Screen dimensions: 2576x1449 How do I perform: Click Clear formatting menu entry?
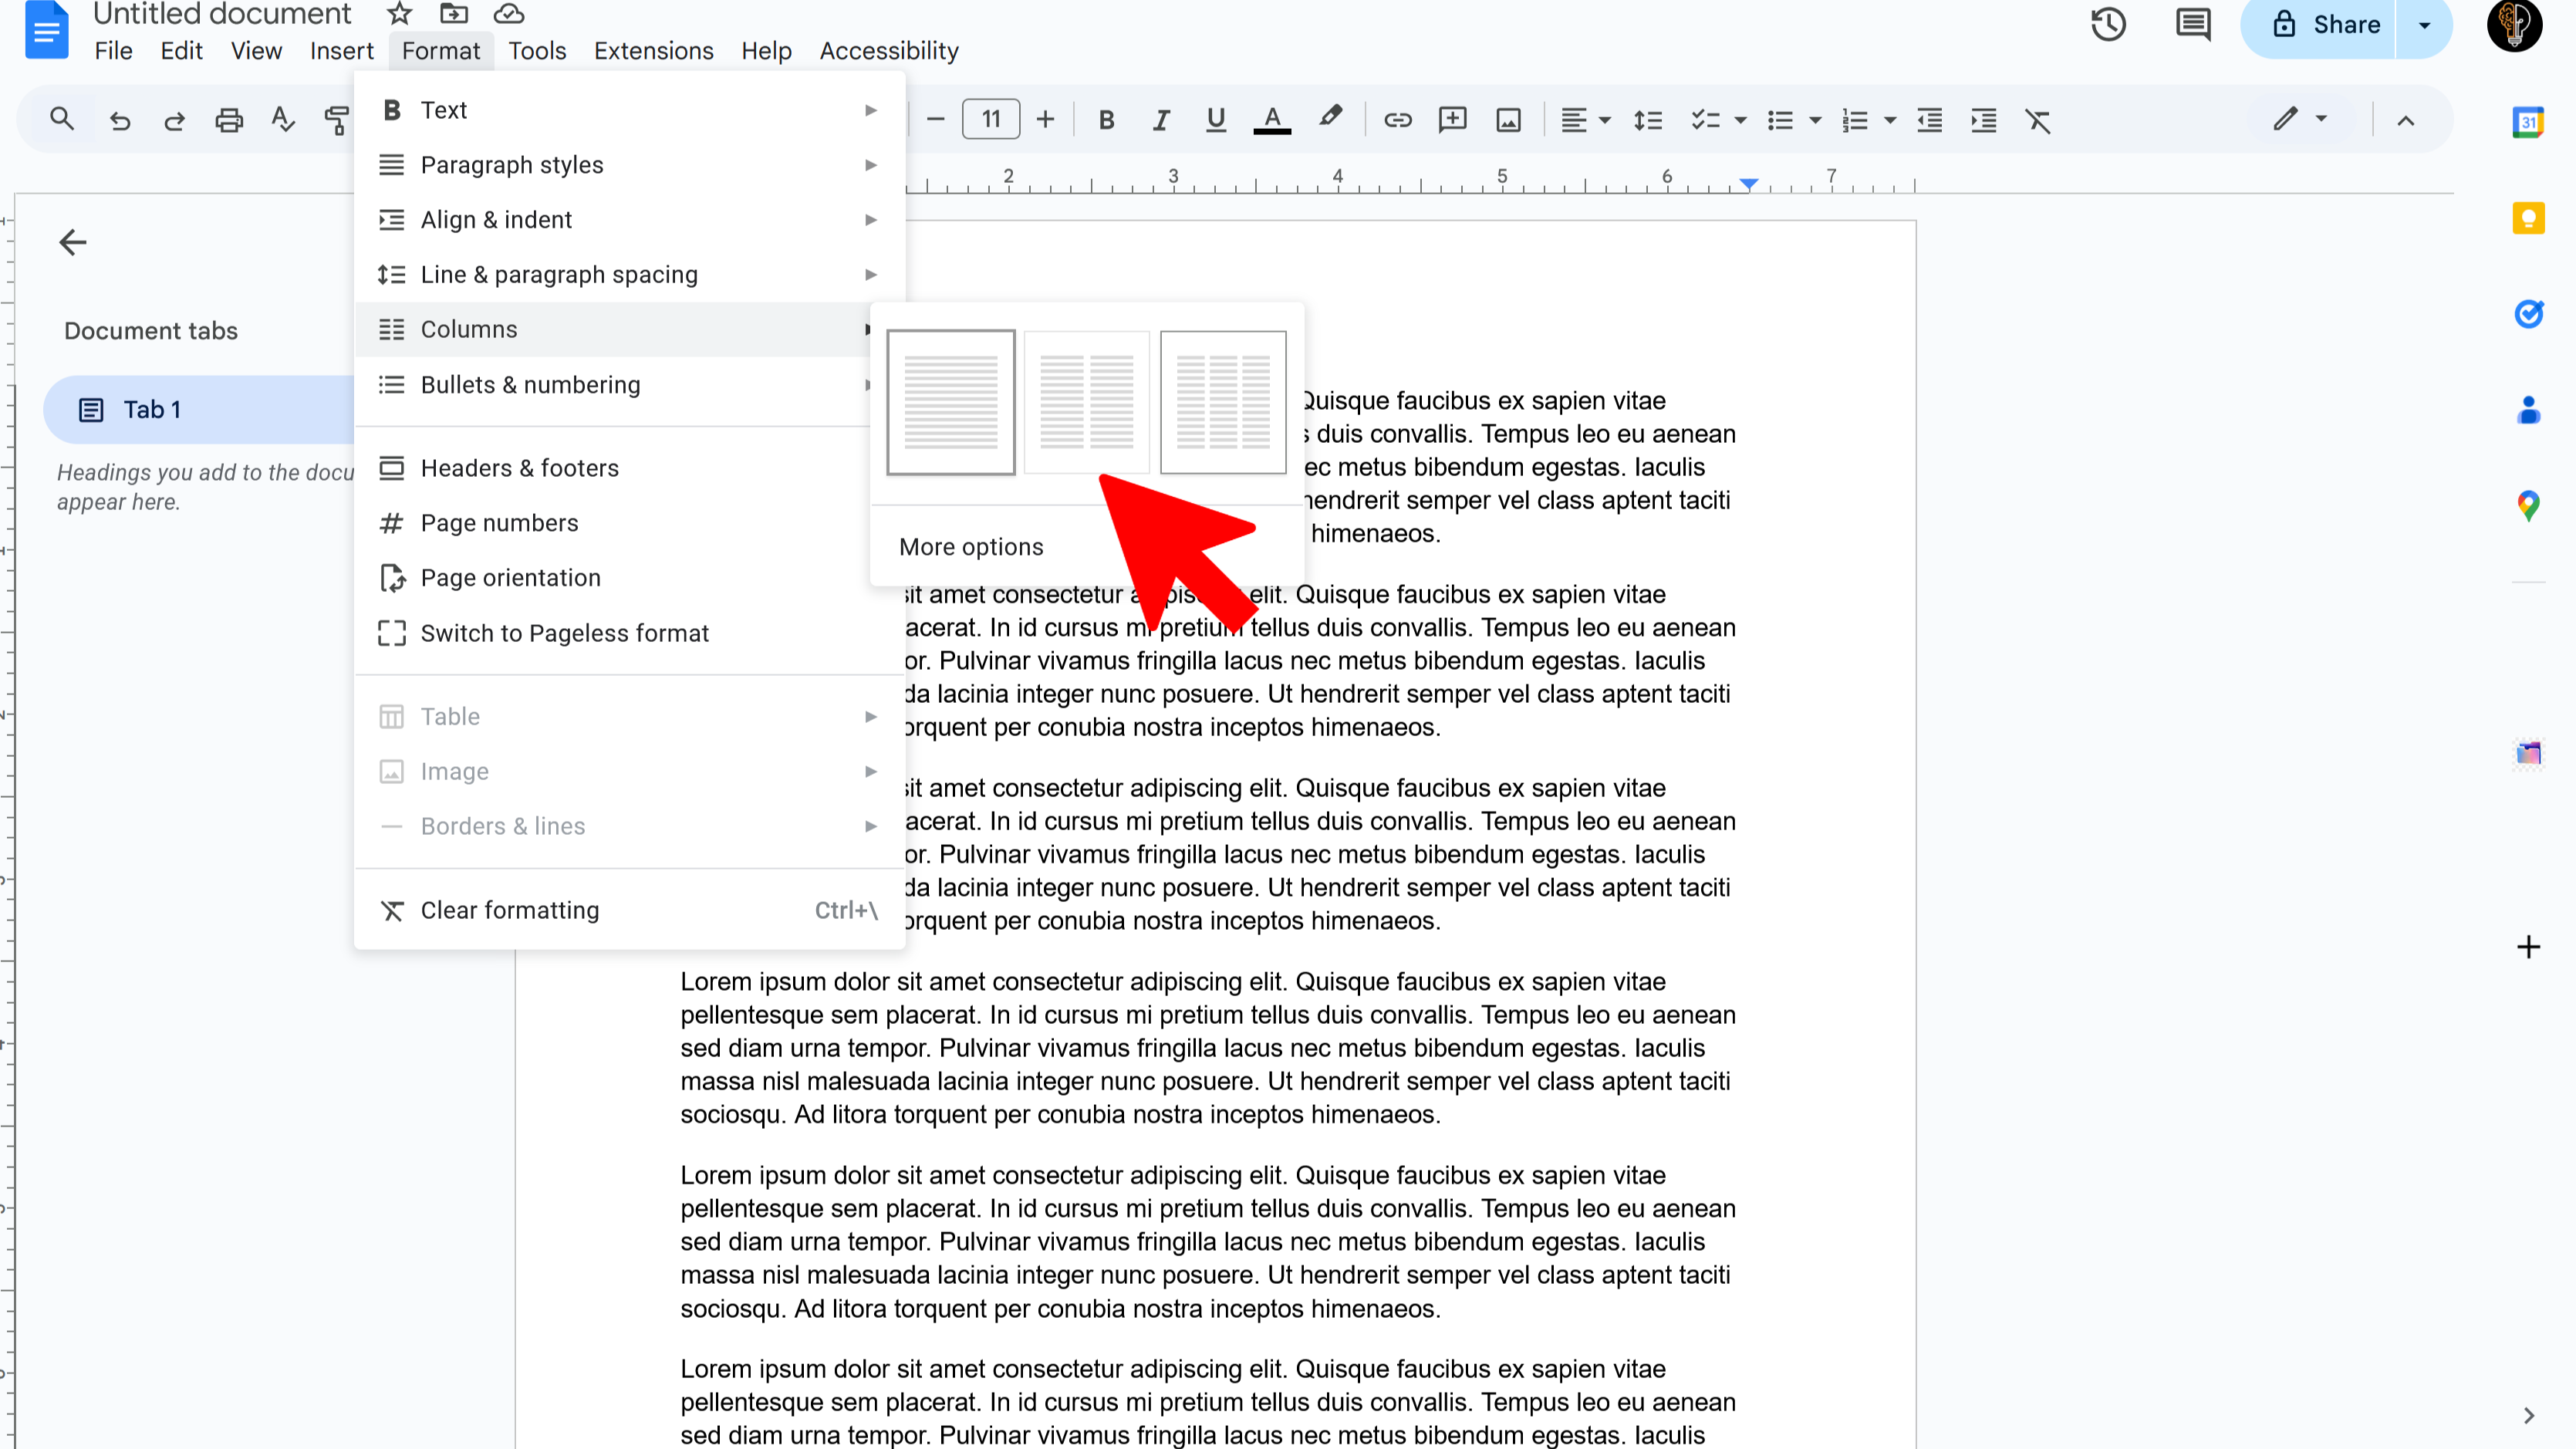tap(629, 910)
